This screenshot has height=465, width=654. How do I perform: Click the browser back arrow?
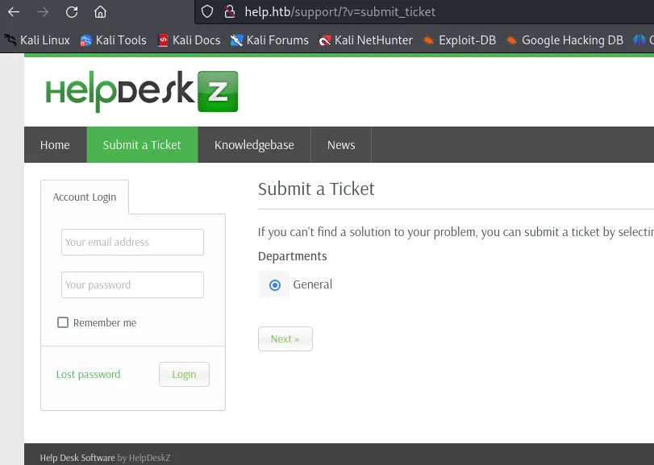[x=14, y=11]
